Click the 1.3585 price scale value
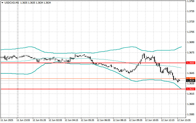 [191, 114]
